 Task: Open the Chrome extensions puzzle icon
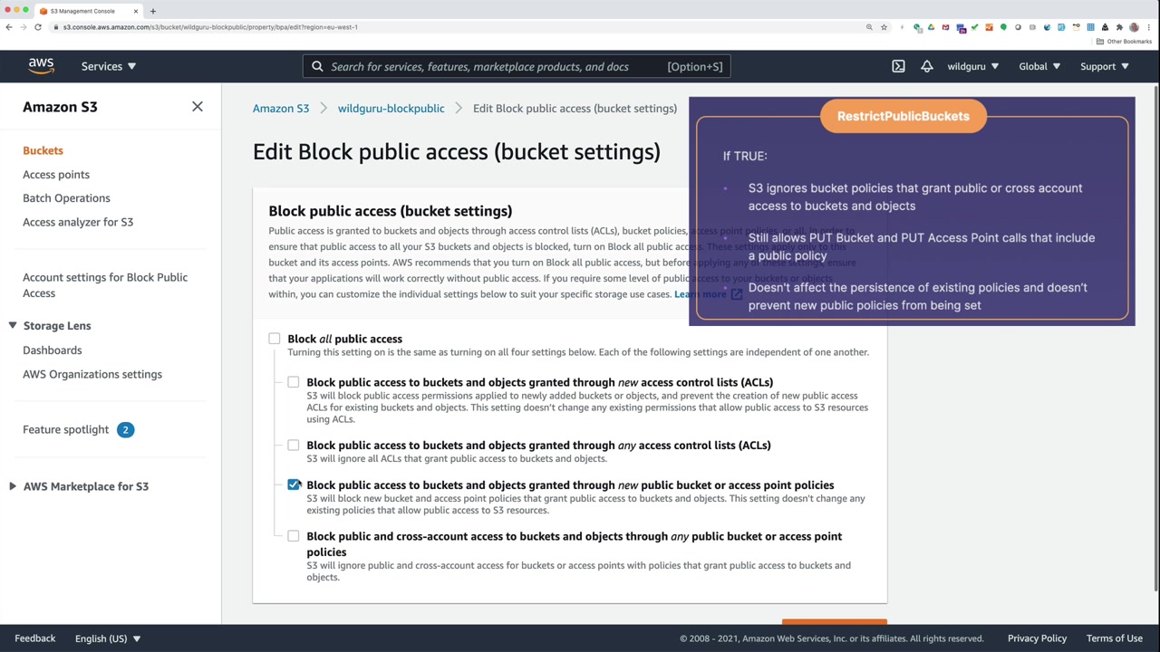point(1119,27)
